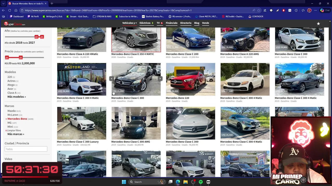The width and height of the screenshot is (332, 186).
Task: Reload the page with refresh icon
Action: click(x=10, y=10)
